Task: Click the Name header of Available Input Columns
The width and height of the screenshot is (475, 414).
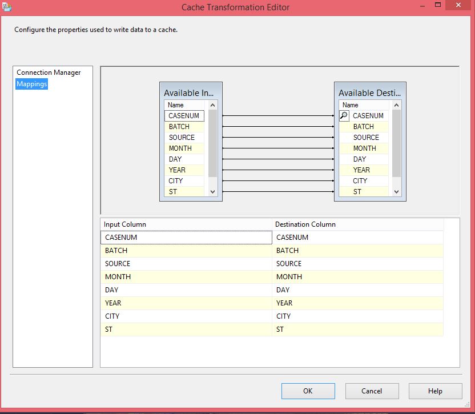Action: click(x=184, y=104)
